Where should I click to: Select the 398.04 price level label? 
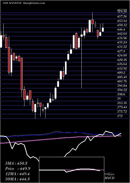pos(122,86)
